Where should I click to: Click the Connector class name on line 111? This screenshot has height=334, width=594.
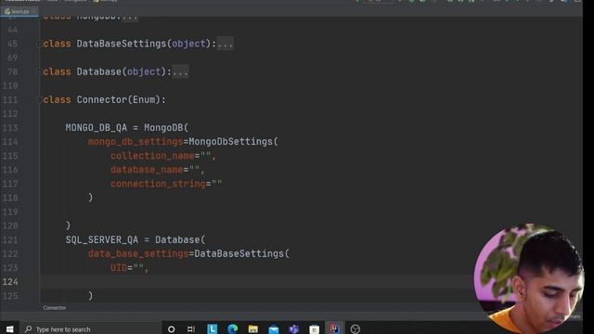click(101, 99)
